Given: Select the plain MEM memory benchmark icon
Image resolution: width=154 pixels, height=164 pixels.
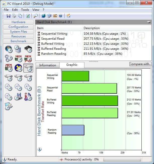Looking at the screenshot, I should [x=18, y=59].
